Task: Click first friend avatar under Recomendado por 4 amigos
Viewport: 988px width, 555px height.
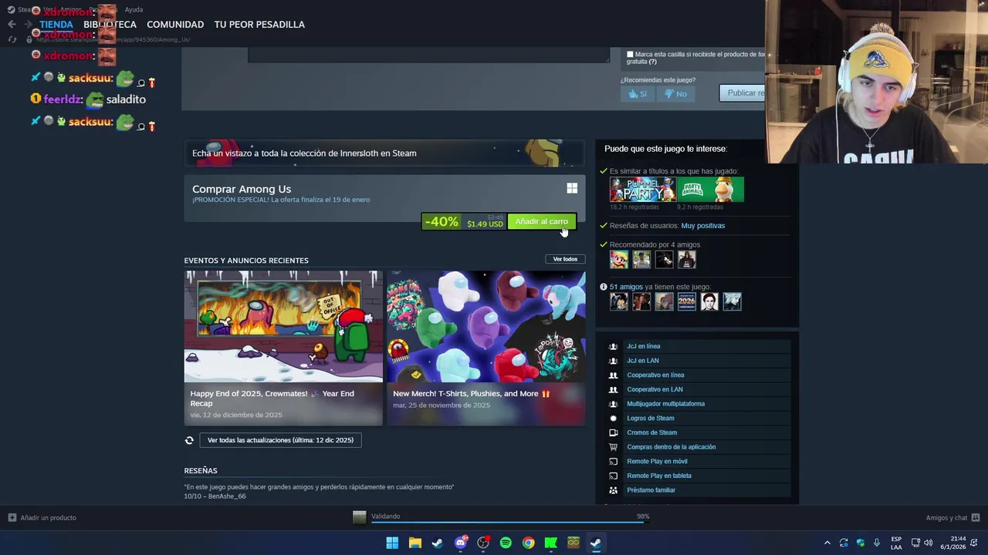Action: point(619,260)
